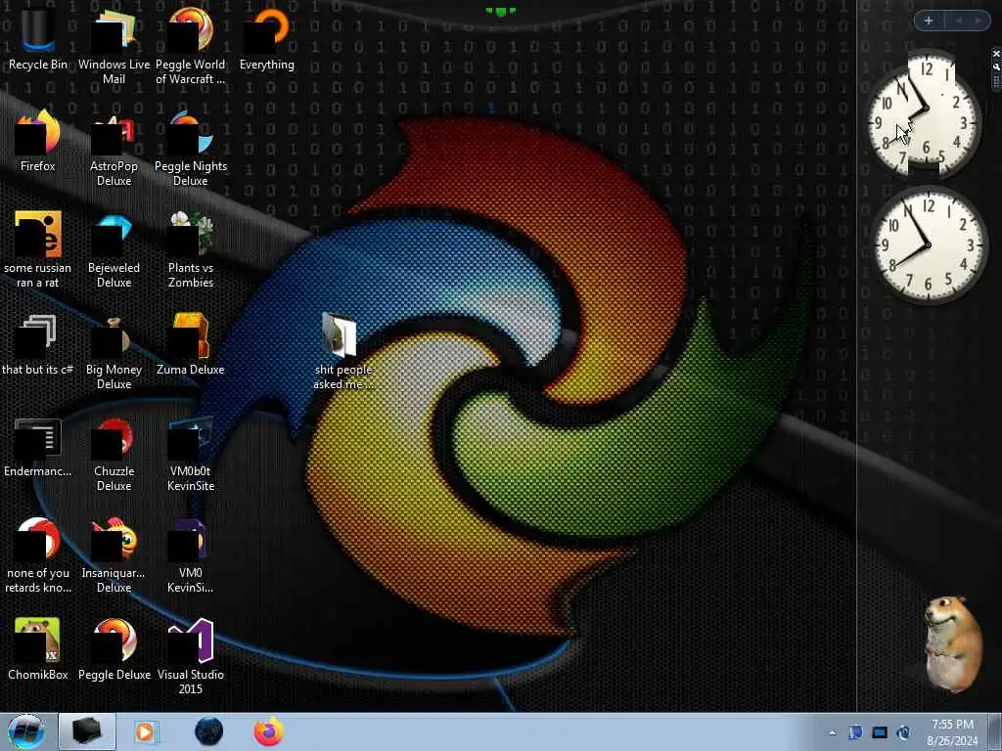
Task: Select the Everything search desktop icon
Action: pyautogui.click(x=267, y=38)
